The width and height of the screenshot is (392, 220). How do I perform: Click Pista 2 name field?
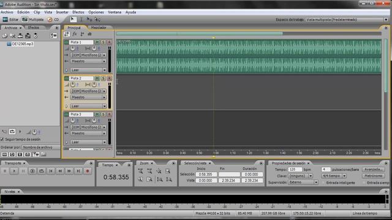point(81,78)
